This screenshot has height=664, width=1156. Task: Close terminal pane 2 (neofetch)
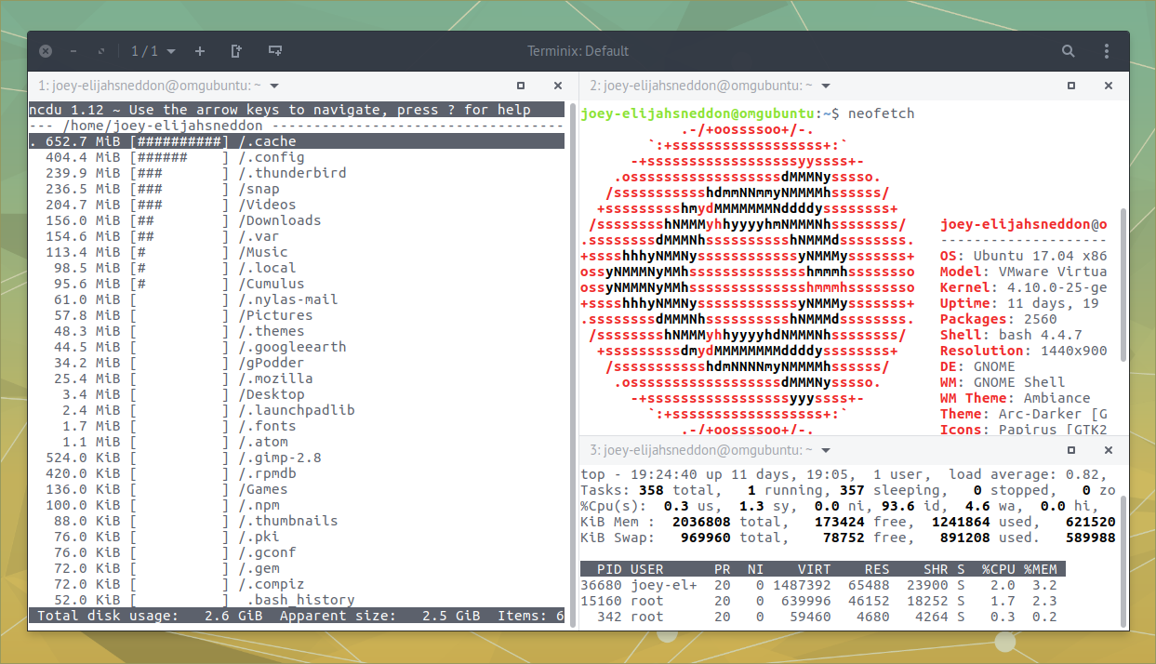(x=1108, y=86)
